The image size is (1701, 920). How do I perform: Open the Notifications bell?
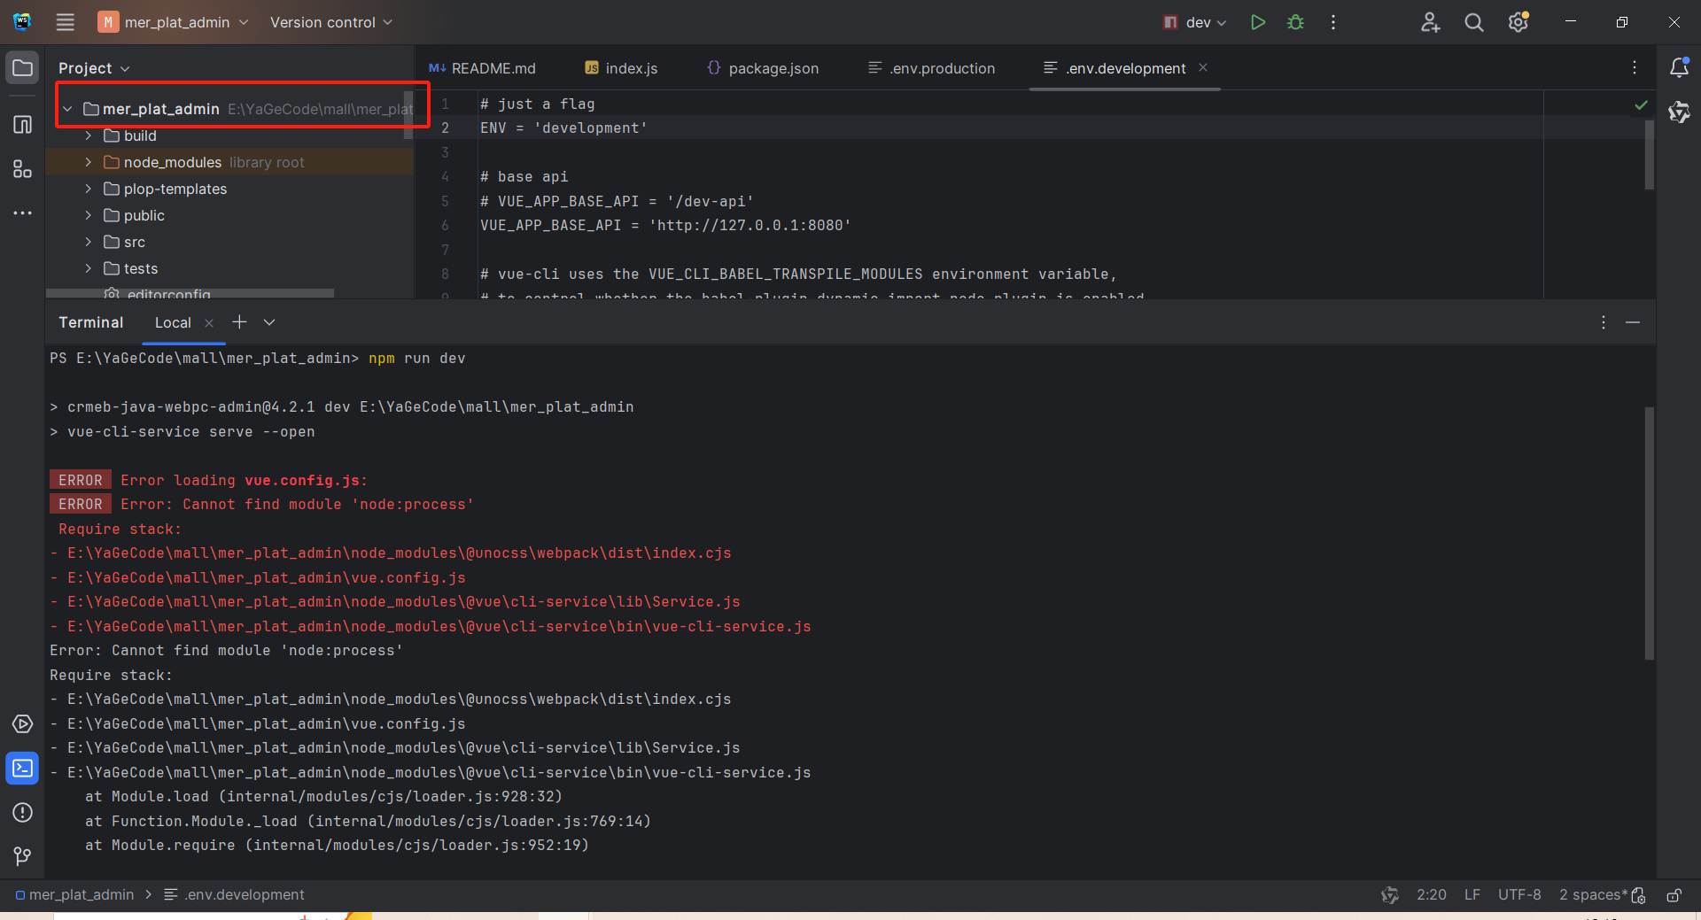[1679, 67]
